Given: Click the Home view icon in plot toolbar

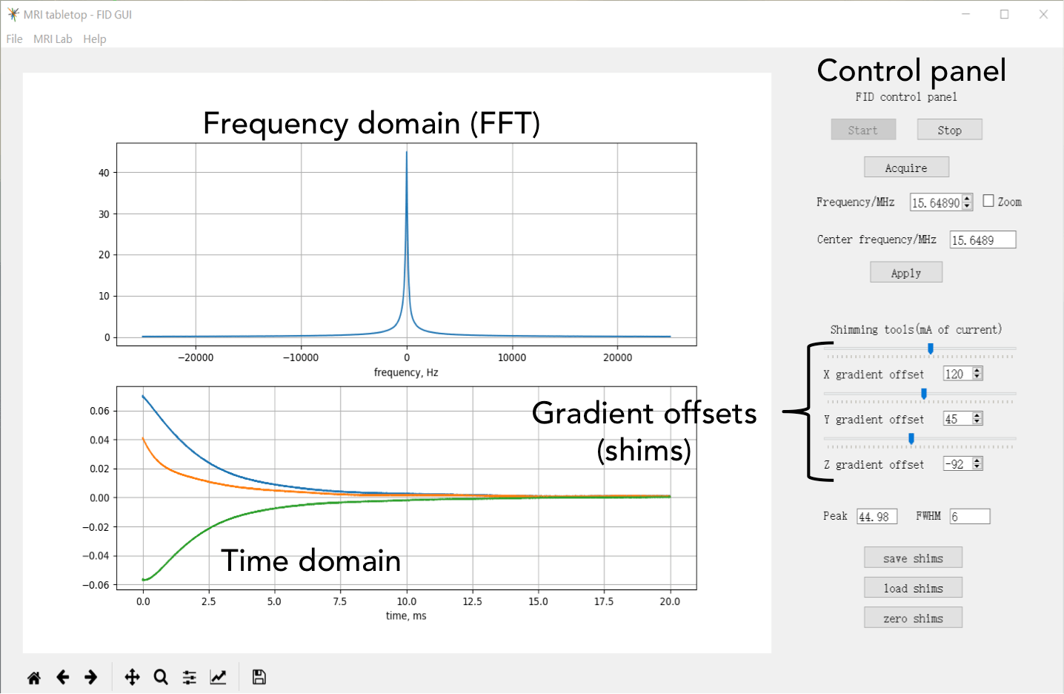Looking at the screenshot, I should [33, 677].
